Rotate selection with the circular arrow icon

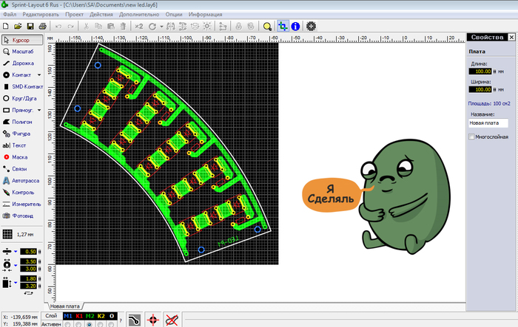point(152,27)
